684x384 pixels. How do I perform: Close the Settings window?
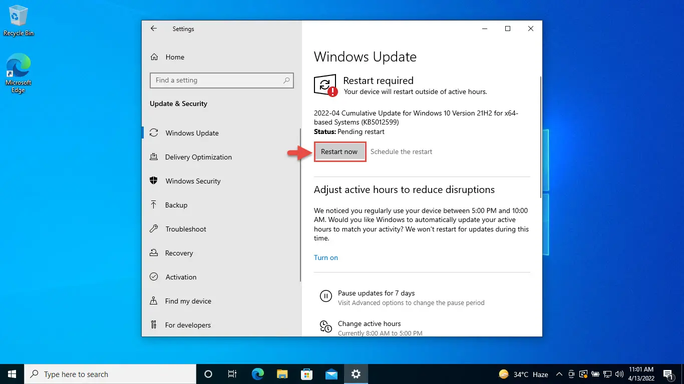click(x=530, y=29)
